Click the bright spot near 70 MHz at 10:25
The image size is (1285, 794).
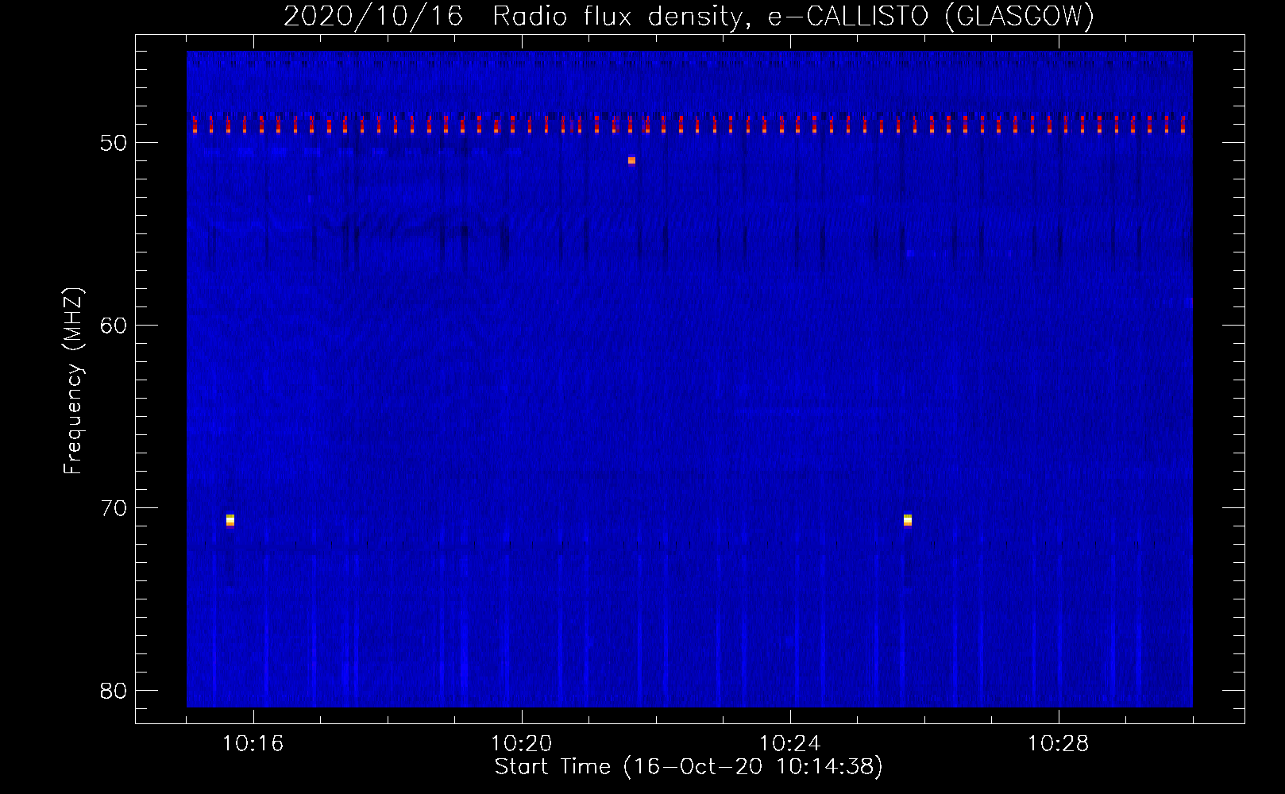coord(908,520)
